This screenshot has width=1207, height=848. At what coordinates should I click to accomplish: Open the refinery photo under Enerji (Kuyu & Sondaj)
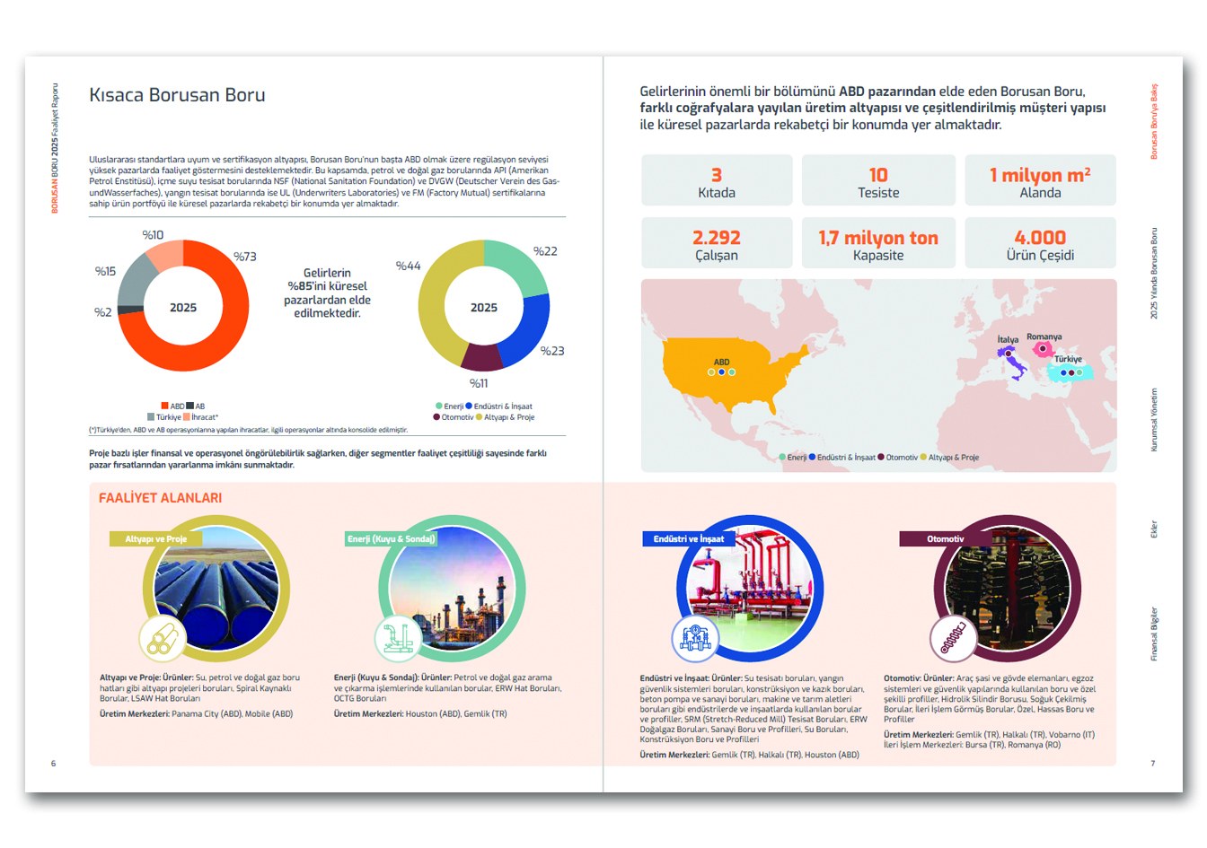click(452, 589)
